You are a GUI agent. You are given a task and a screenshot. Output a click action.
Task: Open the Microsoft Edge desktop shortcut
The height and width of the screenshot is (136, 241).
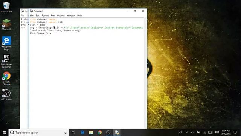click(6, 43)
